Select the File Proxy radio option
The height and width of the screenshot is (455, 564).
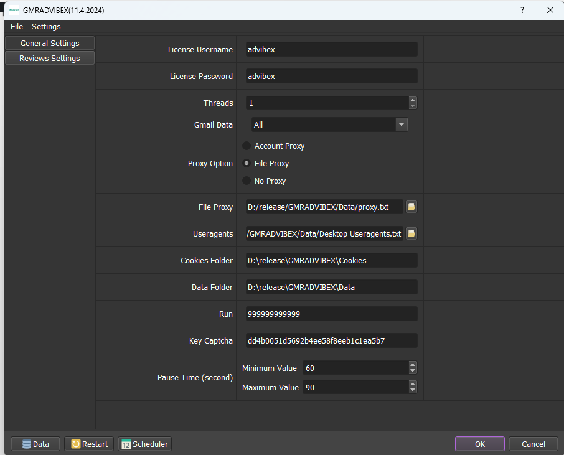[247, 163]
